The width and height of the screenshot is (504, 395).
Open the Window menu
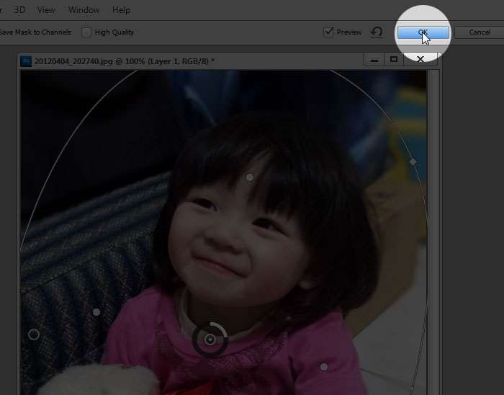pyautogui.click(x=84, y=10)
